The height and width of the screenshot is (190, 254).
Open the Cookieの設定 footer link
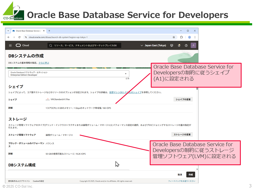[x=38, y=181]
